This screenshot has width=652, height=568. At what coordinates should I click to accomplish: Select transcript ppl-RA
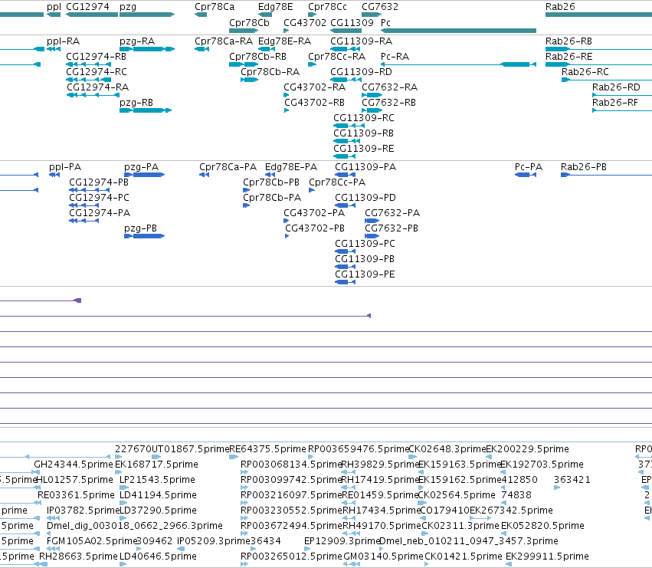[x=63, y=41]
